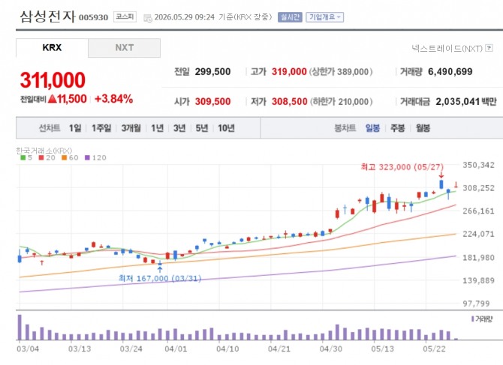
Task: Click the purple 120-day average legend swatch
Action: (87, 157)
